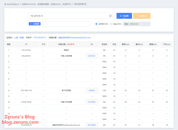
Task: Clear the 192.229.96.75 address input
Action: click(x=110, y=16)
